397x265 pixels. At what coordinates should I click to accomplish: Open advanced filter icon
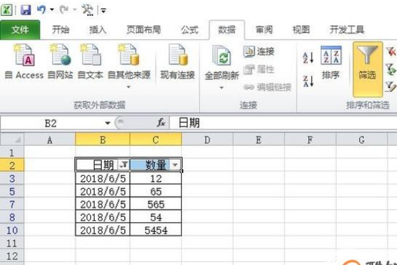(391, 87)
